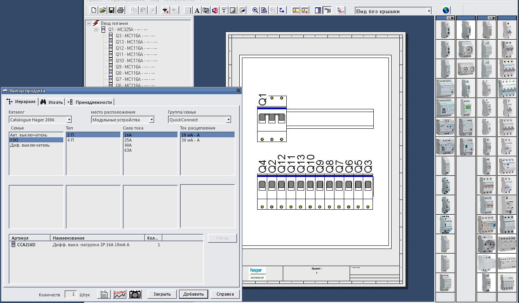Select Q7 - MC116A in the project tree
The width and height of the screenshot is (519, 303).
[135, 79]
